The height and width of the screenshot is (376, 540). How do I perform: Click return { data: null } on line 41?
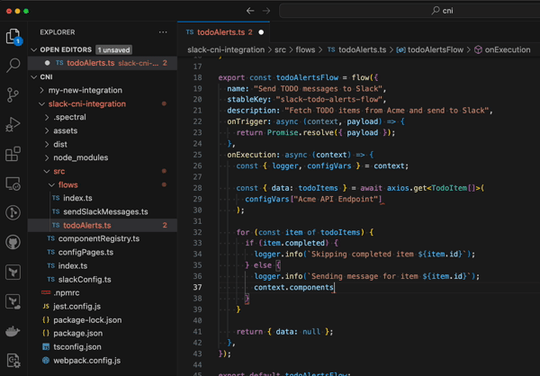click(x=284, y=332)
